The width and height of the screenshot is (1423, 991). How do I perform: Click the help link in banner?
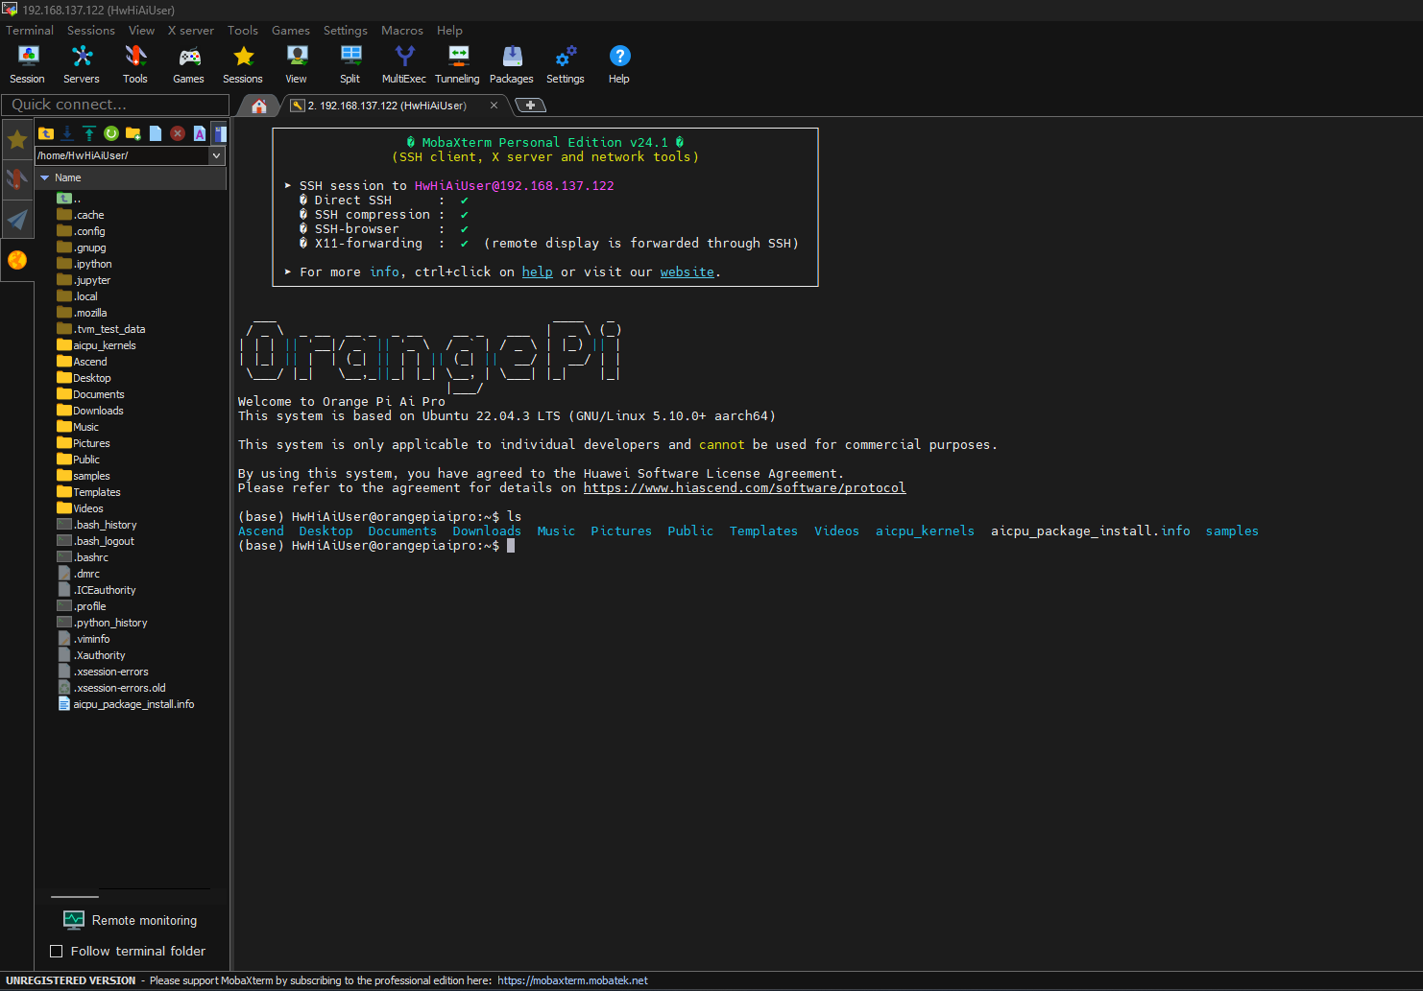click(537, 272)
